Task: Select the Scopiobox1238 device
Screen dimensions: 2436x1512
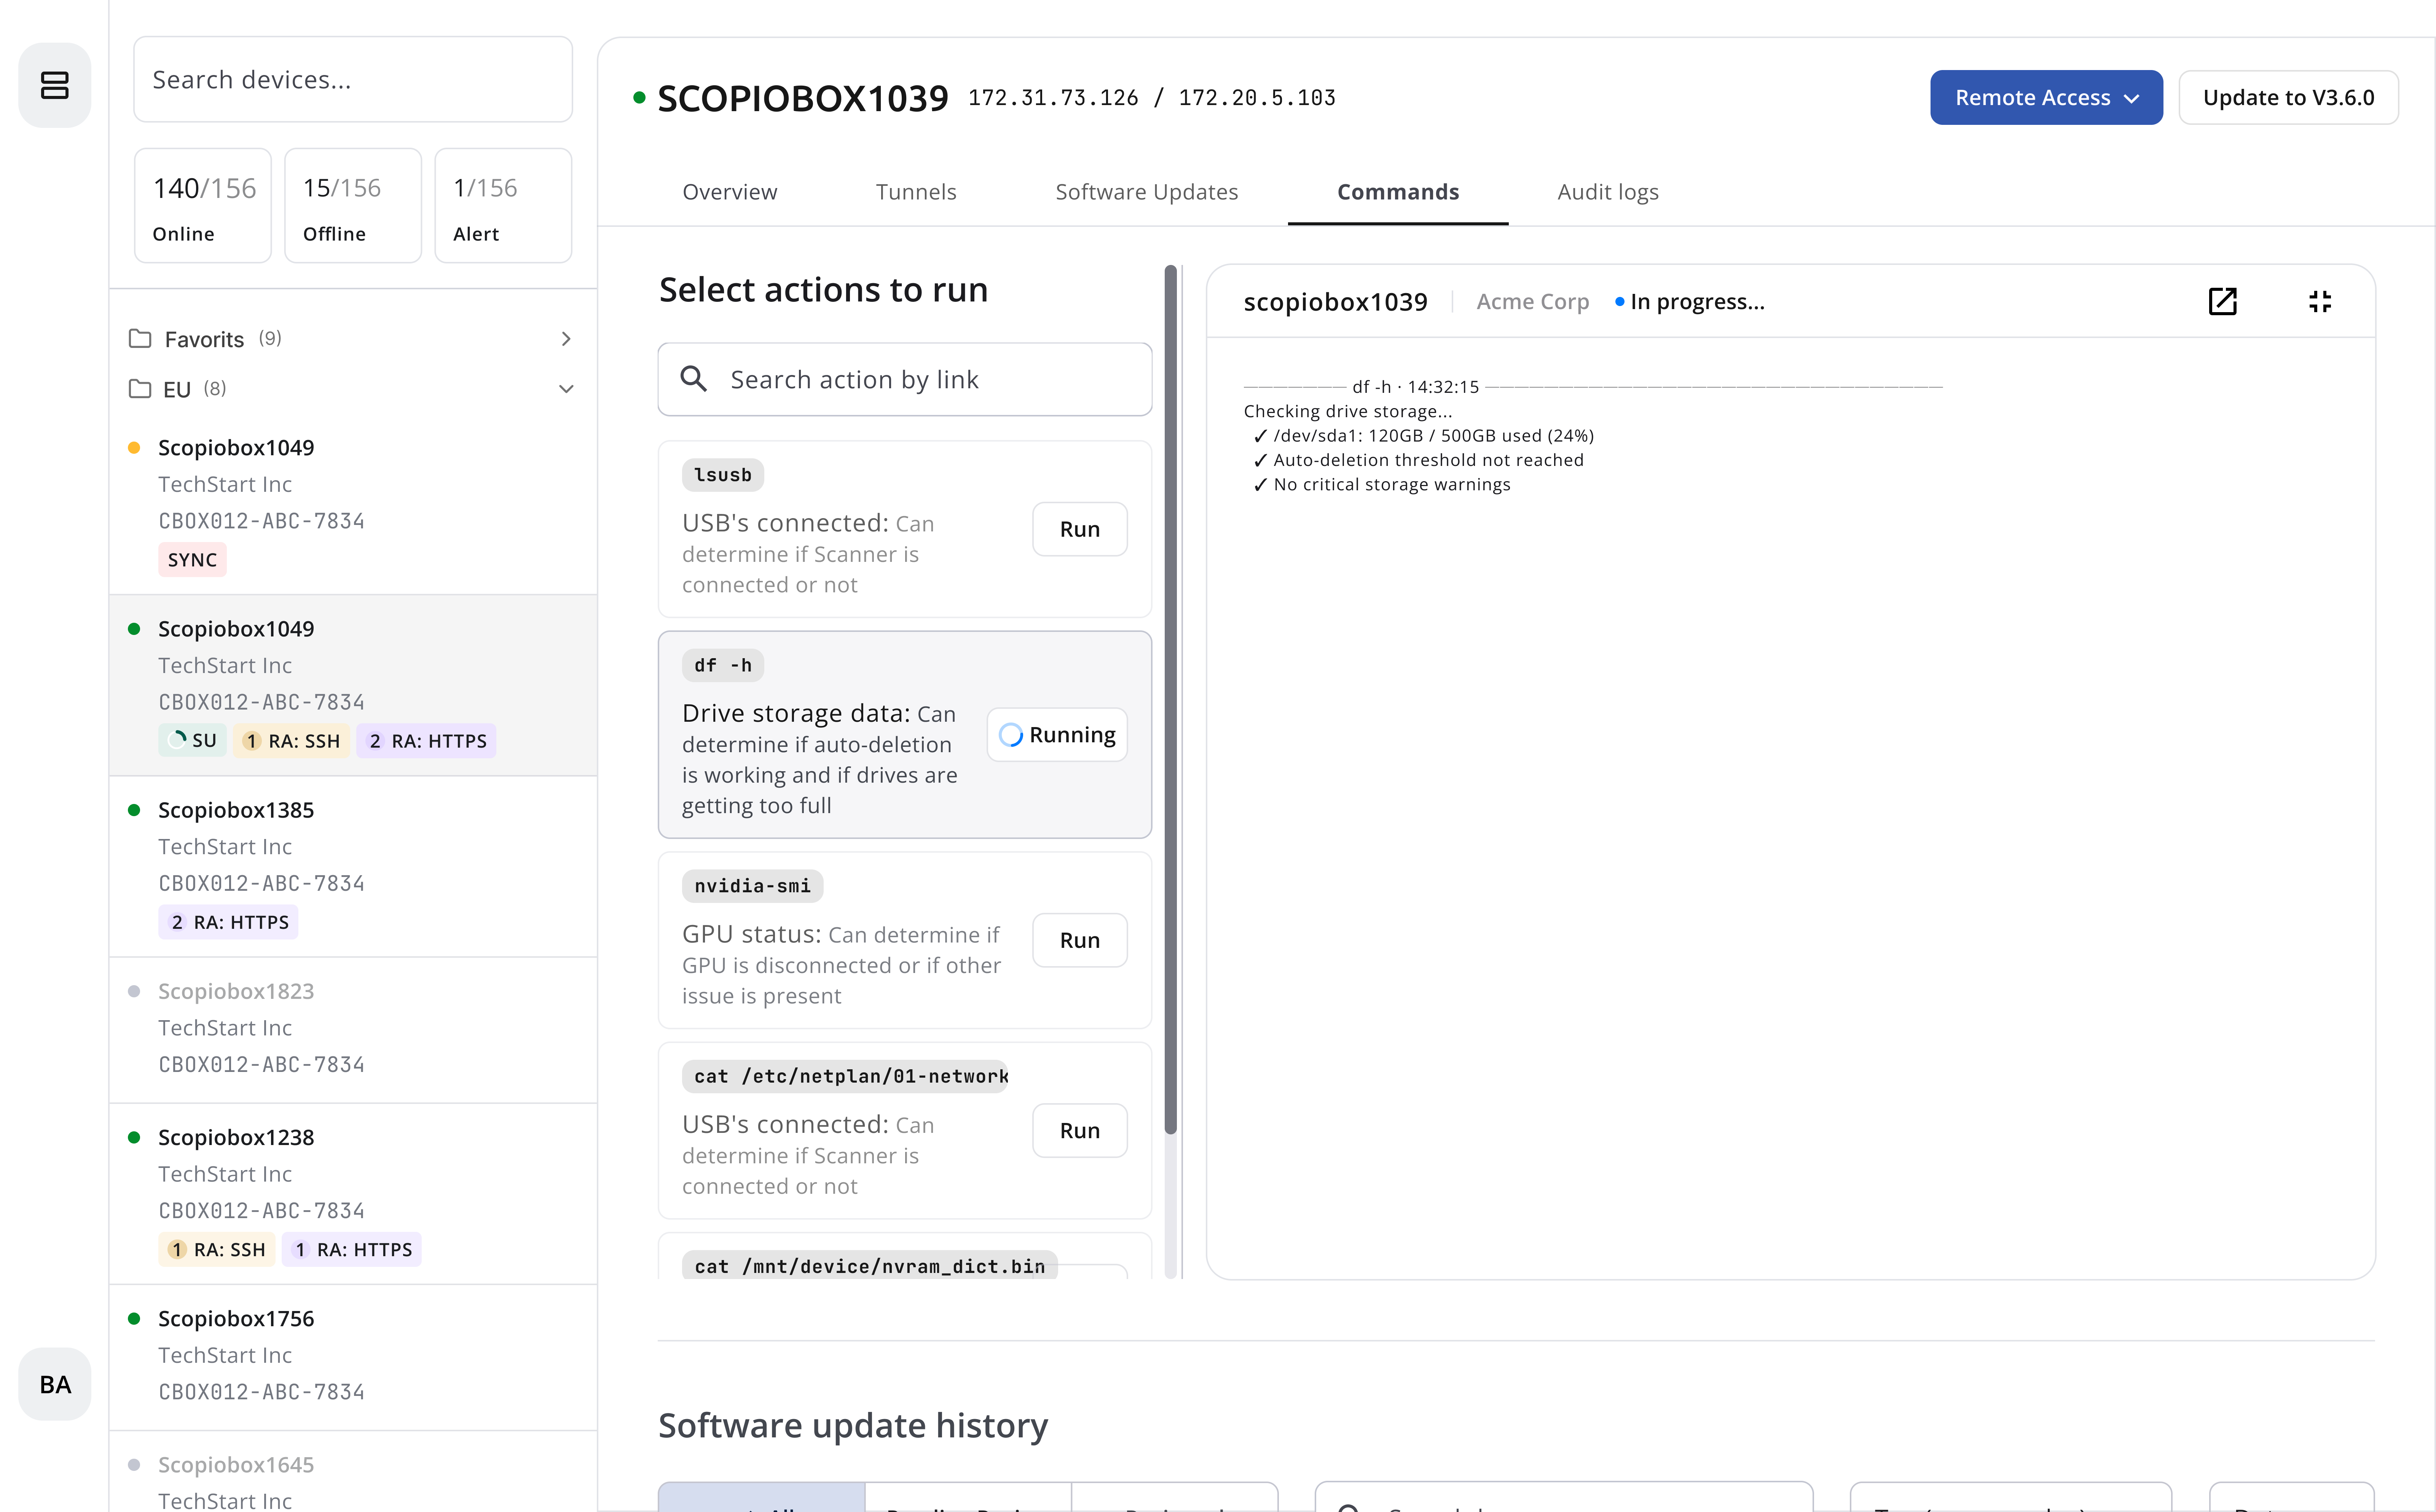Action: click(x=353, y=1194)
